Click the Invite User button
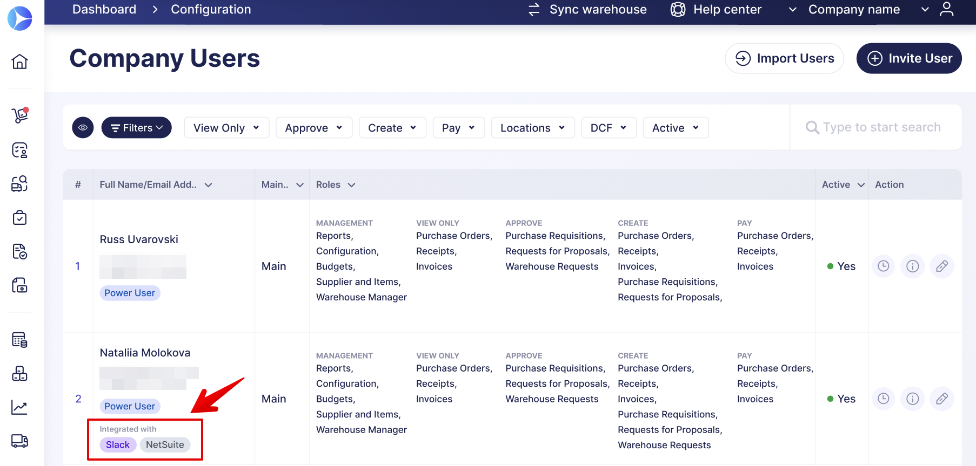 point(908,58)
